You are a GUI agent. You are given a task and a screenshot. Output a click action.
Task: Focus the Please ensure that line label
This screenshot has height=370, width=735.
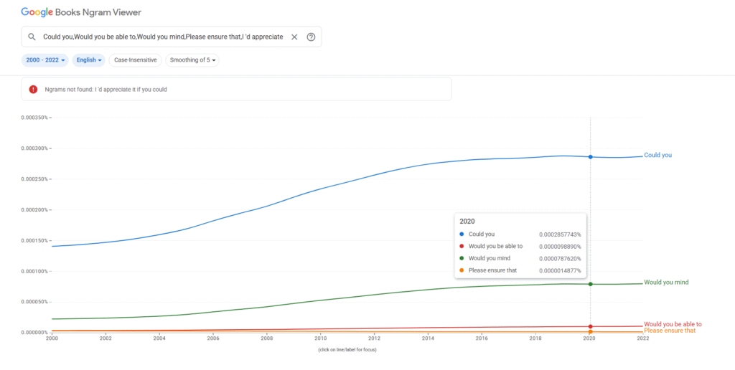(670, 331)
